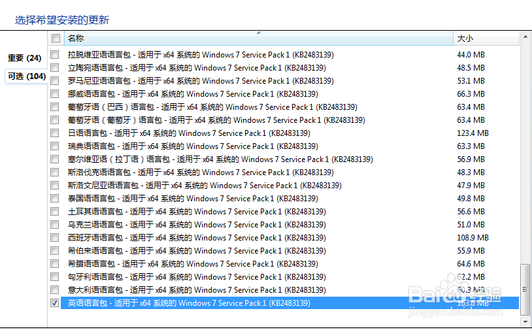Click the 44.0 MB size value
The width and height of the screenshot is (532, 330).
point(471,54)
